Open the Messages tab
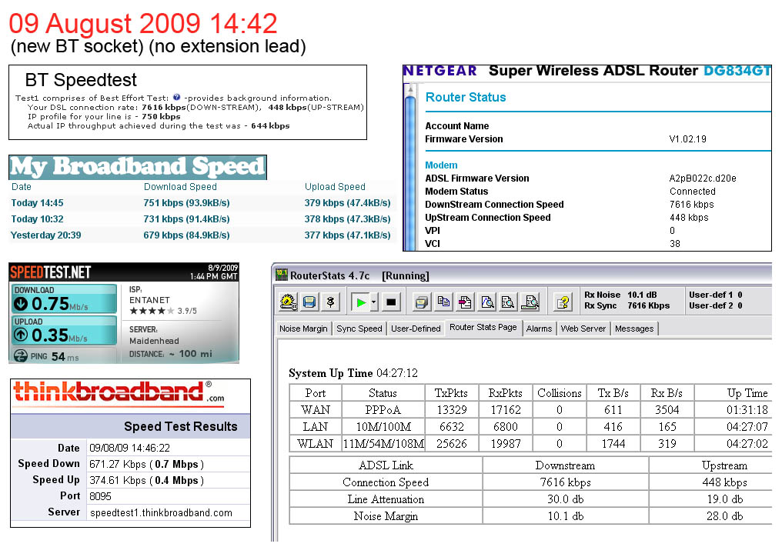This screenshot has width=782, height=557. (x=634, y=329)
